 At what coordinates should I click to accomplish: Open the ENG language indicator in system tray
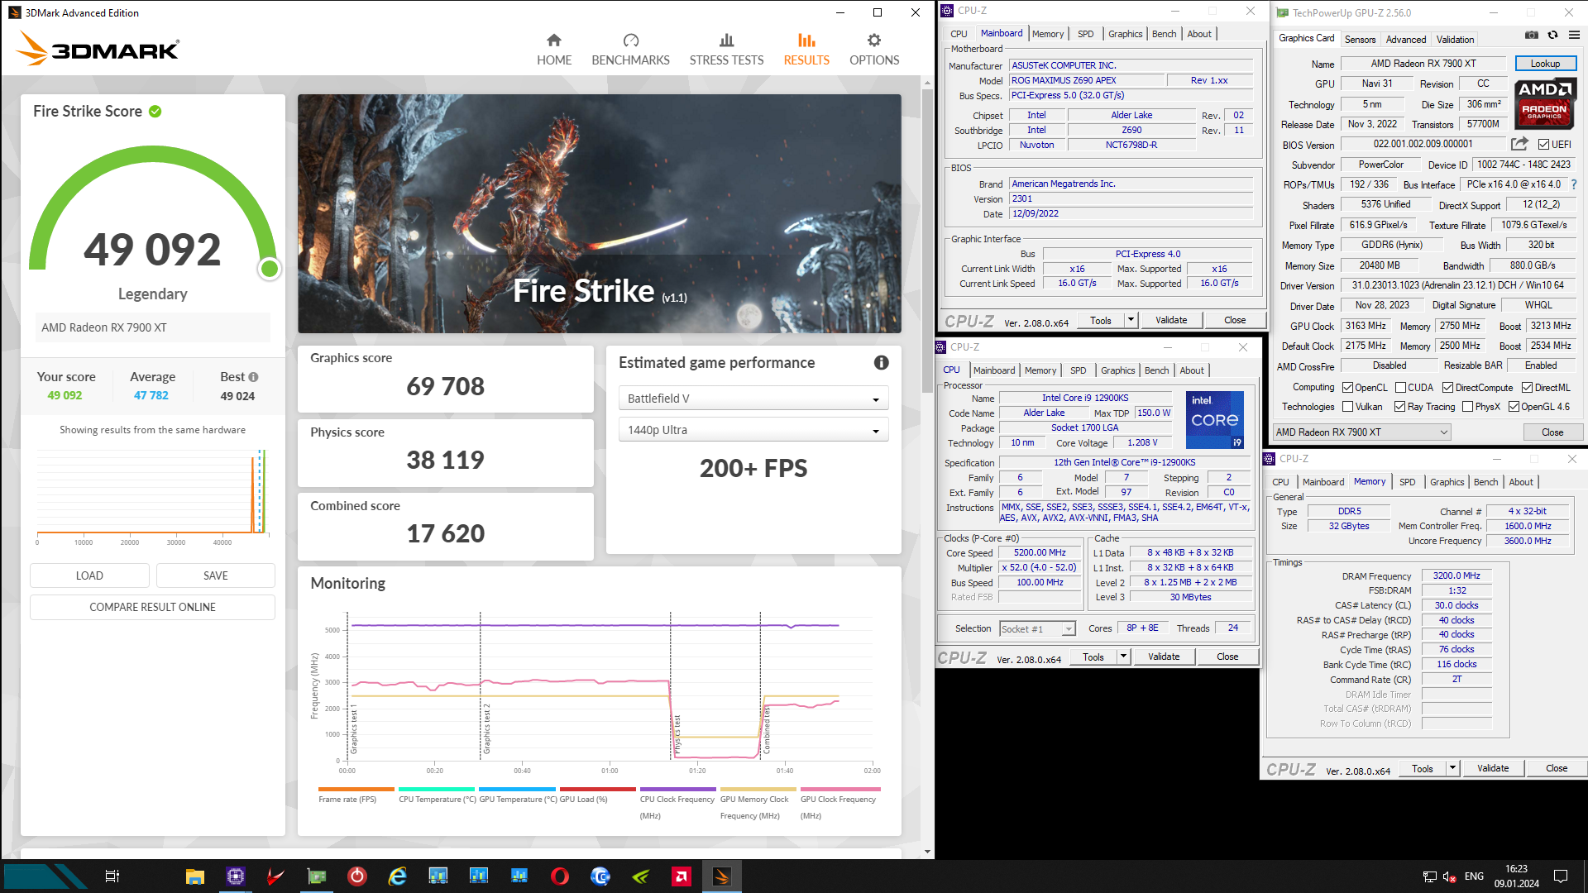pyautogui.click(x=1474, y=876)
